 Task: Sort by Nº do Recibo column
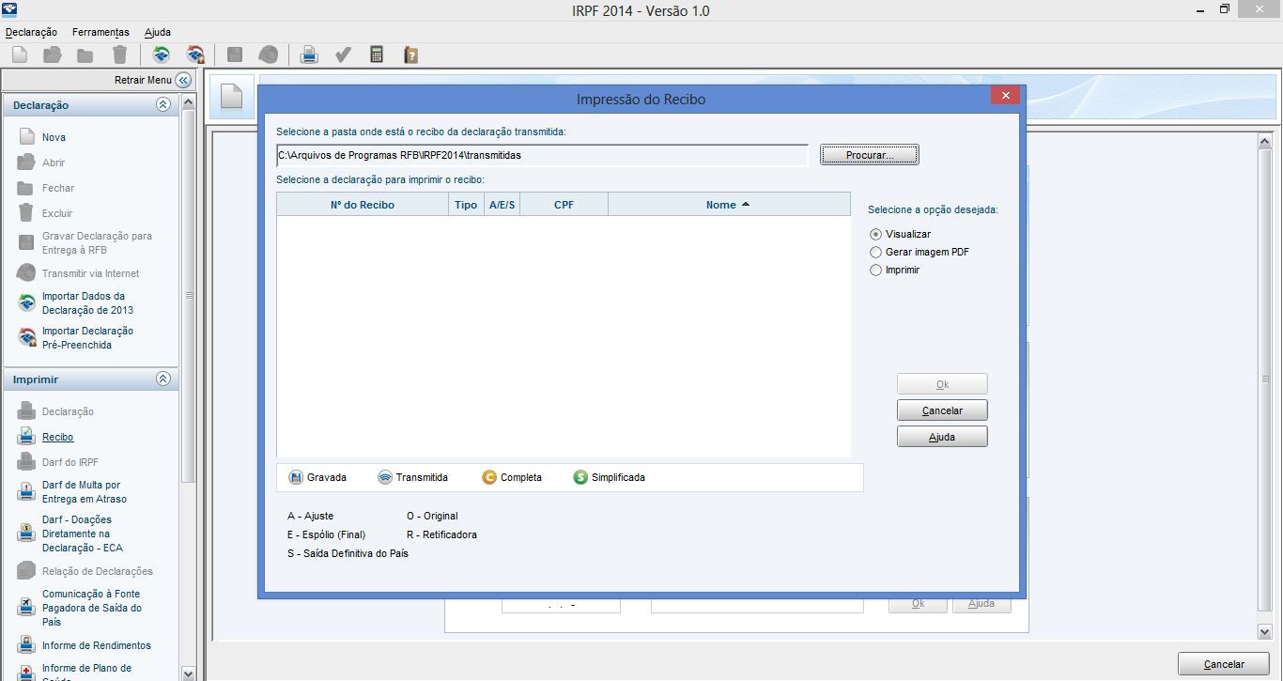363,205
